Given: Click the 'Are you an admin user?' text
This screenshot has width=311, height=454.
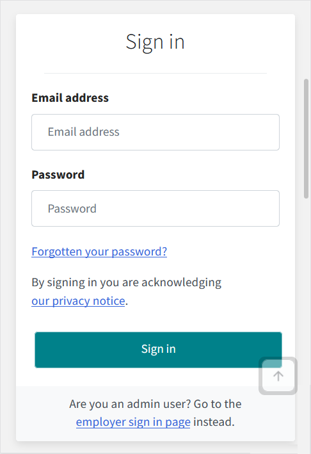Looking at the screenshot, I should [130, 404].
